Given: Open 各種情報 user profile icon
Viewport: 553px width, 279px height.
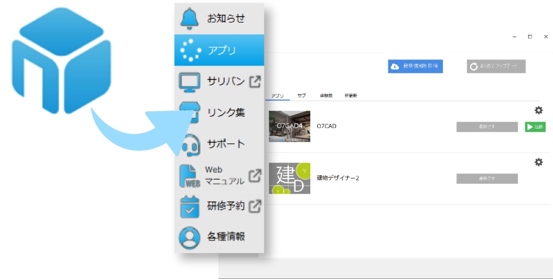Looking at the screenshot, I should 190,237.
